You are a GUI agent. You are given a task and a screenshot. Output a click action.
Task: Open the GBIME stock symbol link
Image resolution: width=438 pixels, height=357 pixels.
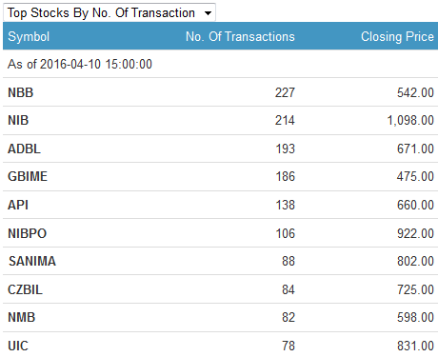pos(28,176)
